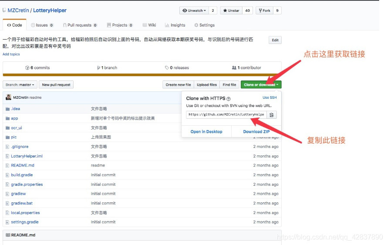Select the HTTPS clone URL field
Screen dimensions: 387x245
[x=226, y=115]
